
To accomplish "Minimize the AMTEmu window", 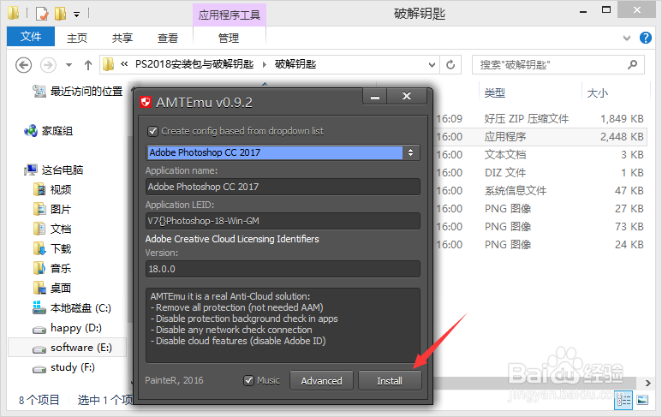I will tap(375, 97).
